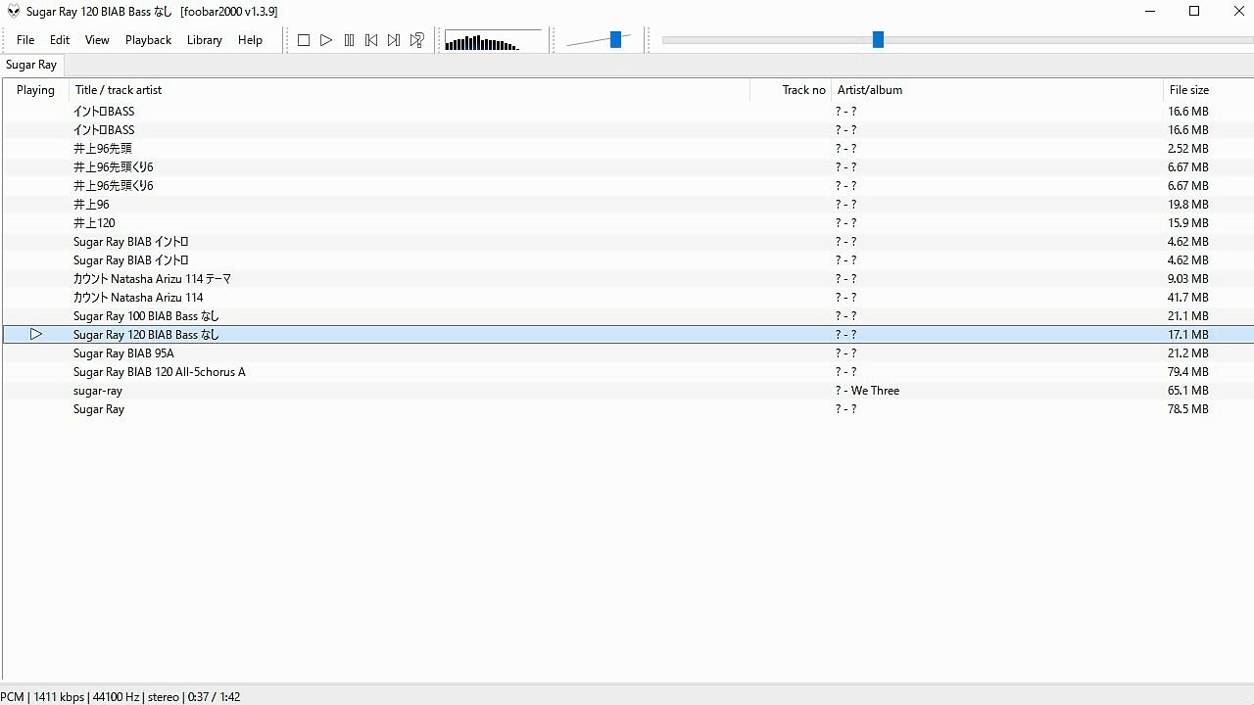Open the Library menu
This screenshot has width=1254, height=705.
[204, 40]
